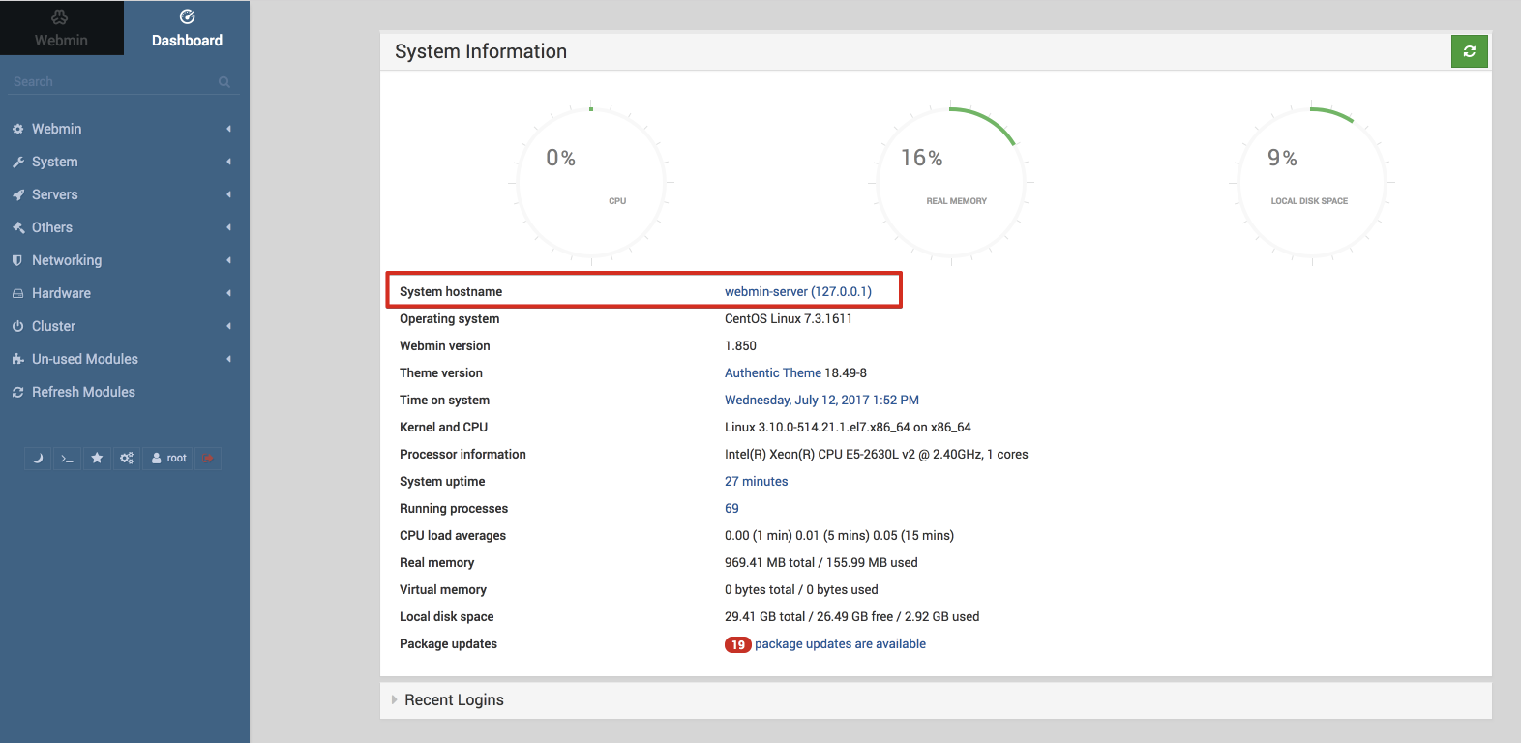The image size is (1521, 743).
Task: Click the sidebar Search input field
Action: (111, 82)
